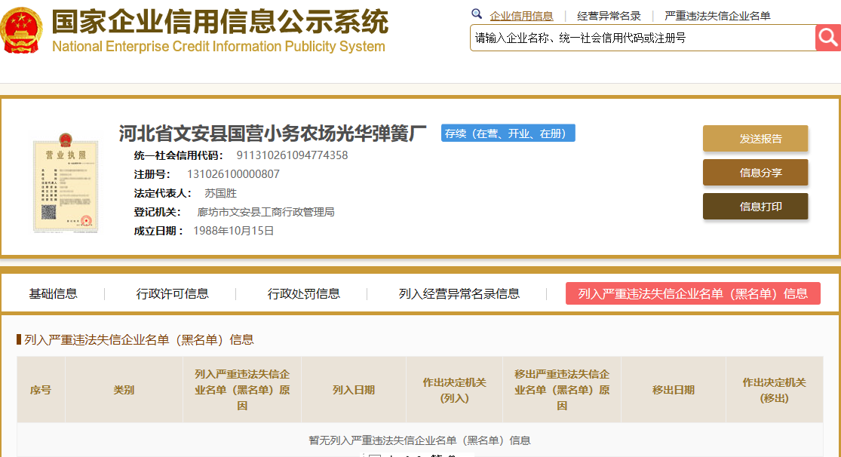Open the 列入经营异常名录信息 tab
Viewport: 841px width, 457px height.
[459, 293]
